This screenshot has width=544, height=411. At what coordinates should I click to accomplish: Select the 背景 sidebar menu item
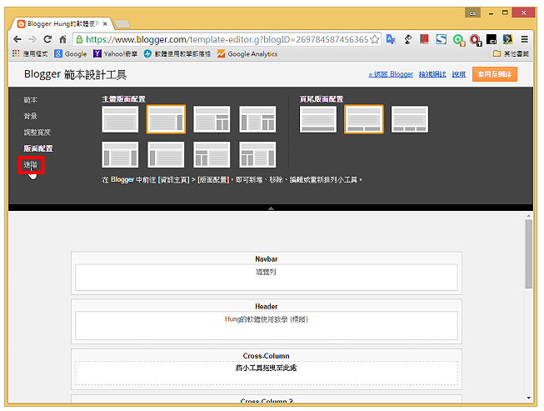30,116
